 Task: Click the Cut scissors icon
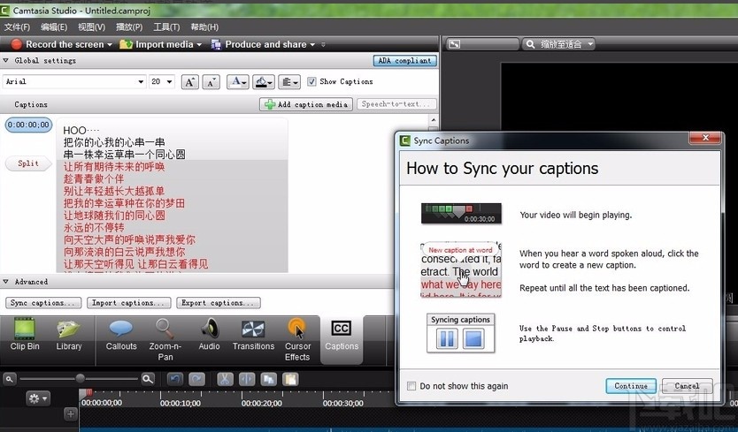[x=225, y=379]
